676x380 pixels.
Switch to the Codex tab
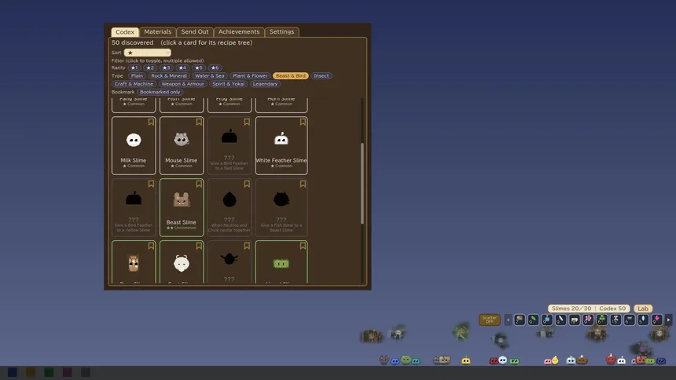click(125, 32)
